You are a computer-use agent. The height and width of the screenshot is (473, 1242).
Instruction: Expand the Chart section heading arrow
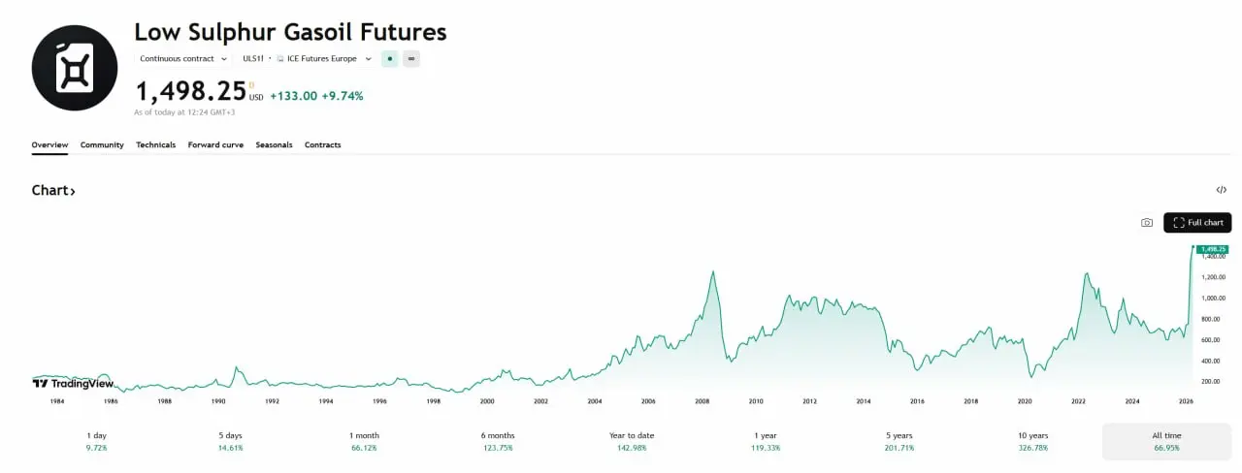coord(72,191)
